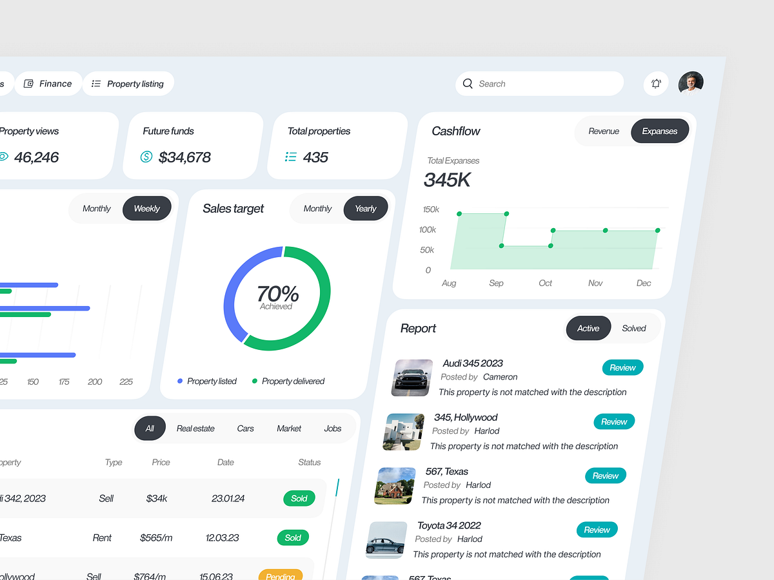Show Solved reports instead of Active
The width and height of the screenshot is (774, 580).
coord(633,327)
